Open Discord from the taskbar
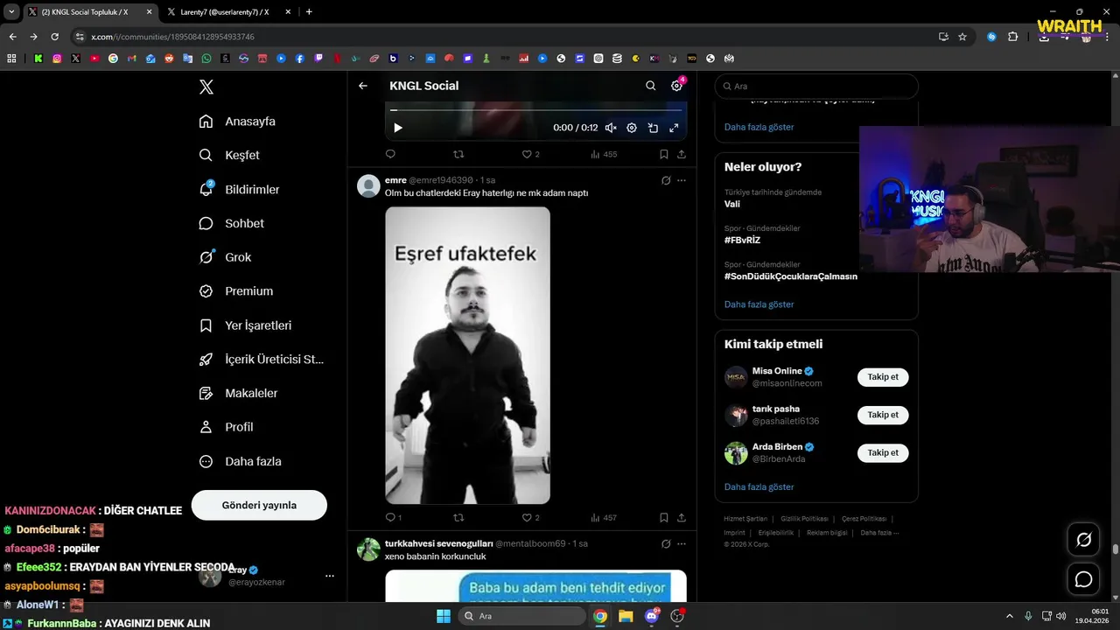 tap(652, 616)
